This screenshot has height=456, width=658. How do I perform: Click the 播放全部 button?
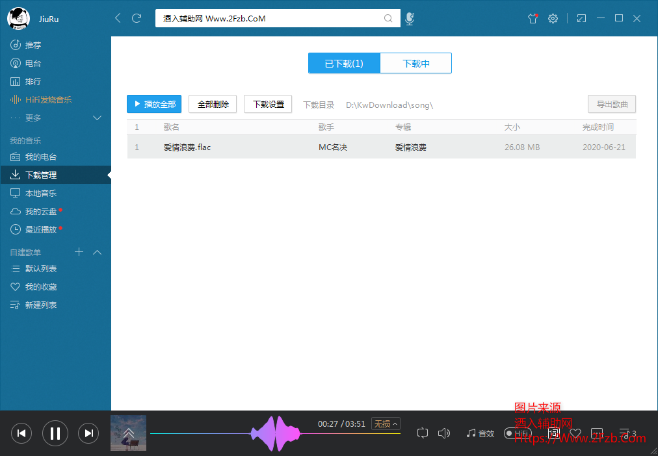154,104
